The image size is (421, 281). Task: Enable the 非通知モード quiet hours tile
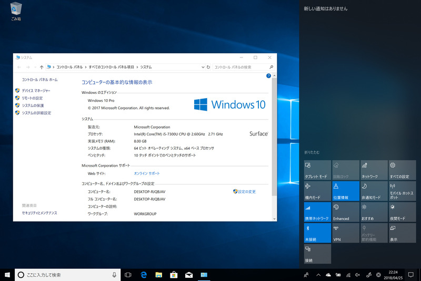[374, 191]
